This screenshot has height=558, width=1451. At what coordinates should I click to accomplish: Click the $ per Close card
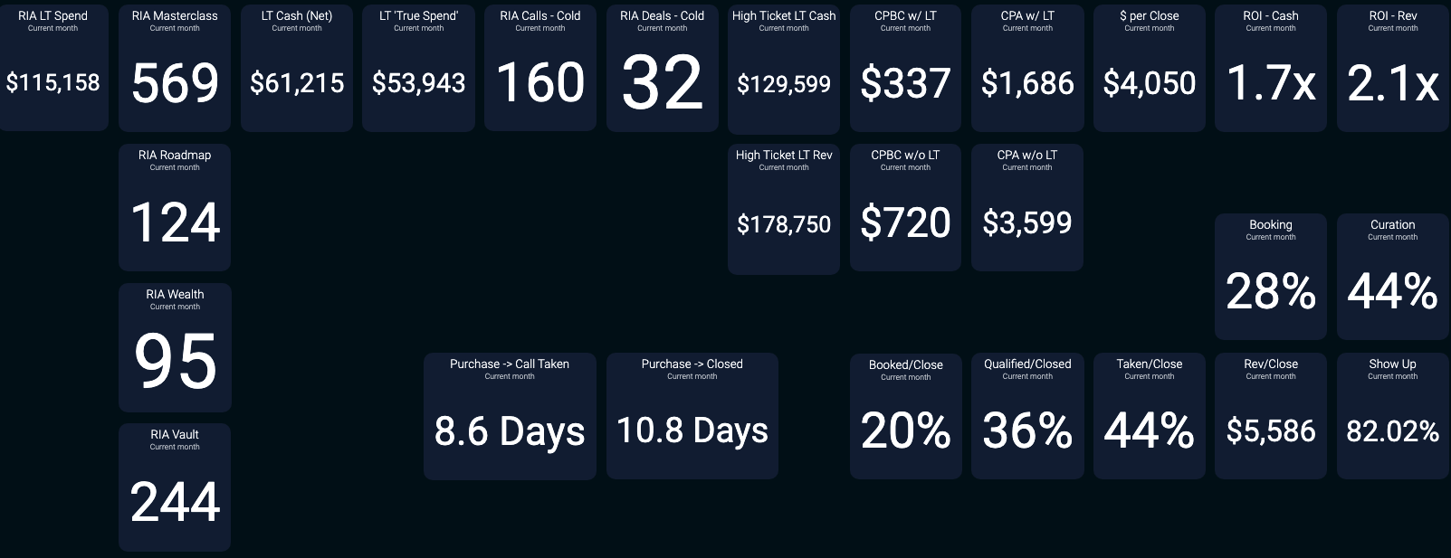1150,68
